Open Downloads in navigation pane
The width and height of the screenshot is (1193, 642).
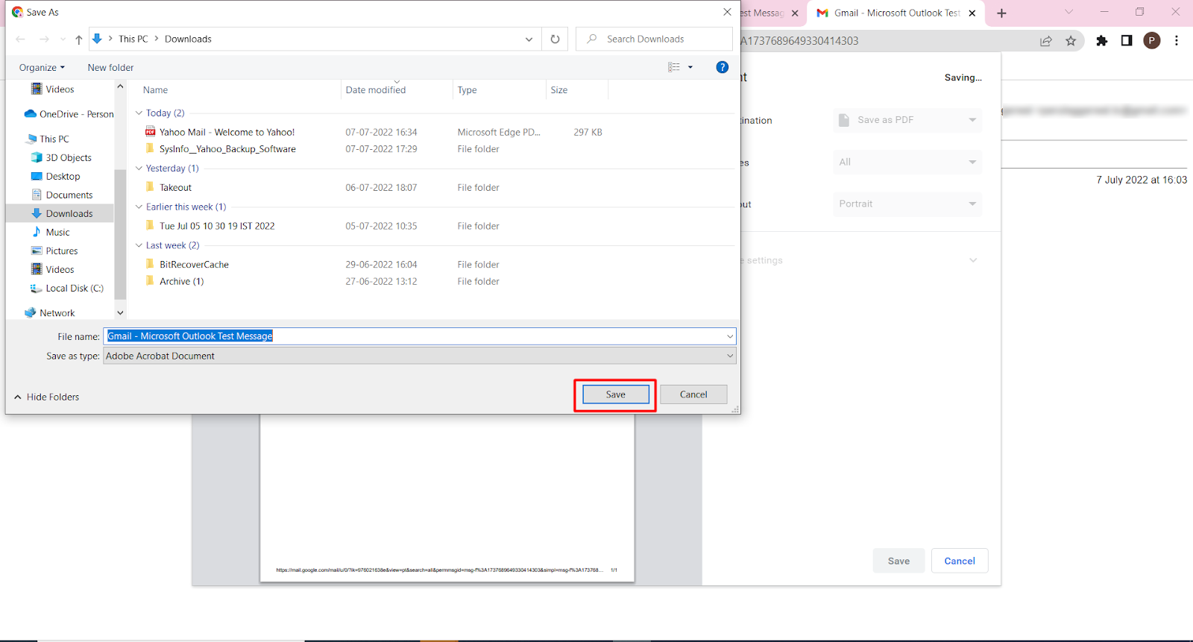pyautogui.click(x=69, y=214)
